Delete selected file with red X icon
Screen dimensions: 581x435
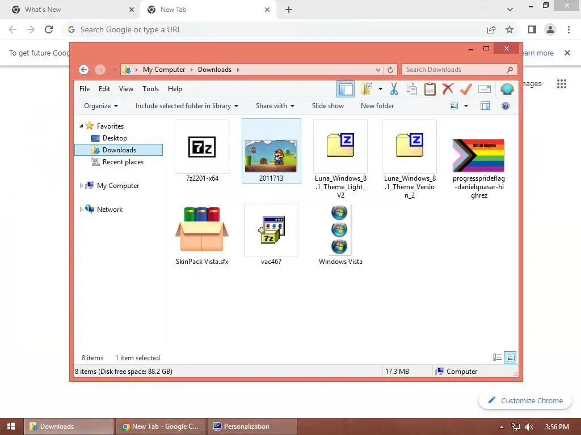point(448,89)
